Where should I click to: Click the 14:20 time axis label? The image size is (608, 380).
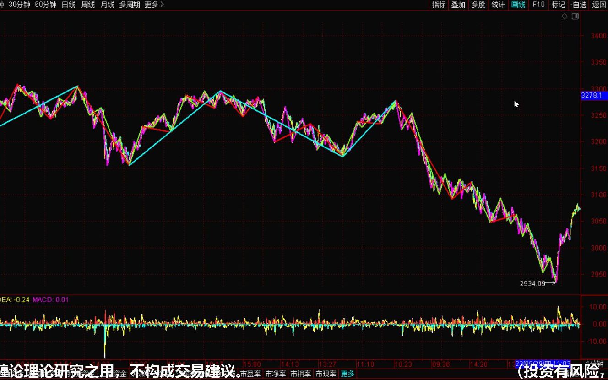[x=479, y=365]
